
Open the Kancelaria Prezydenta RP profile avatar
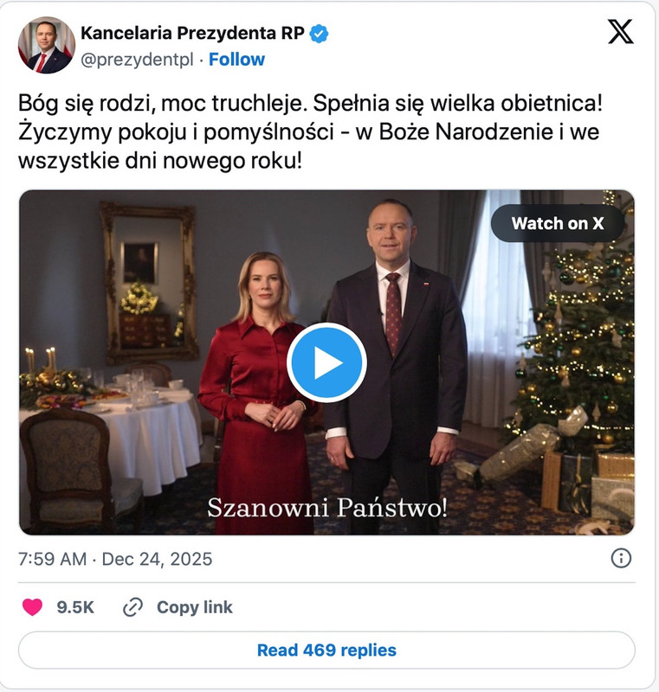click(x=47, y=45)
